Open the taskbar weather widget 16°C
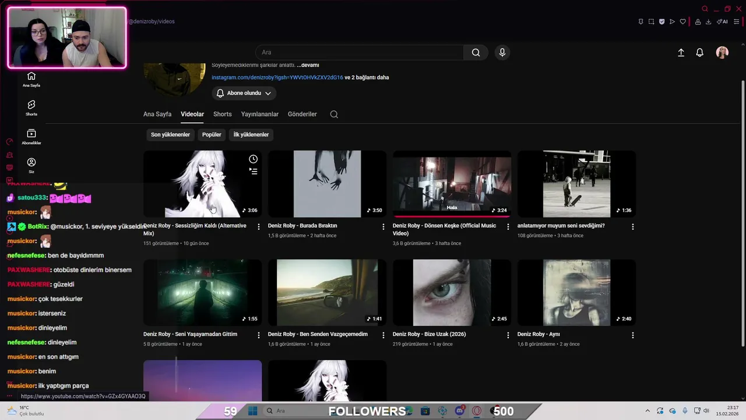 click(x=26, y=411)
